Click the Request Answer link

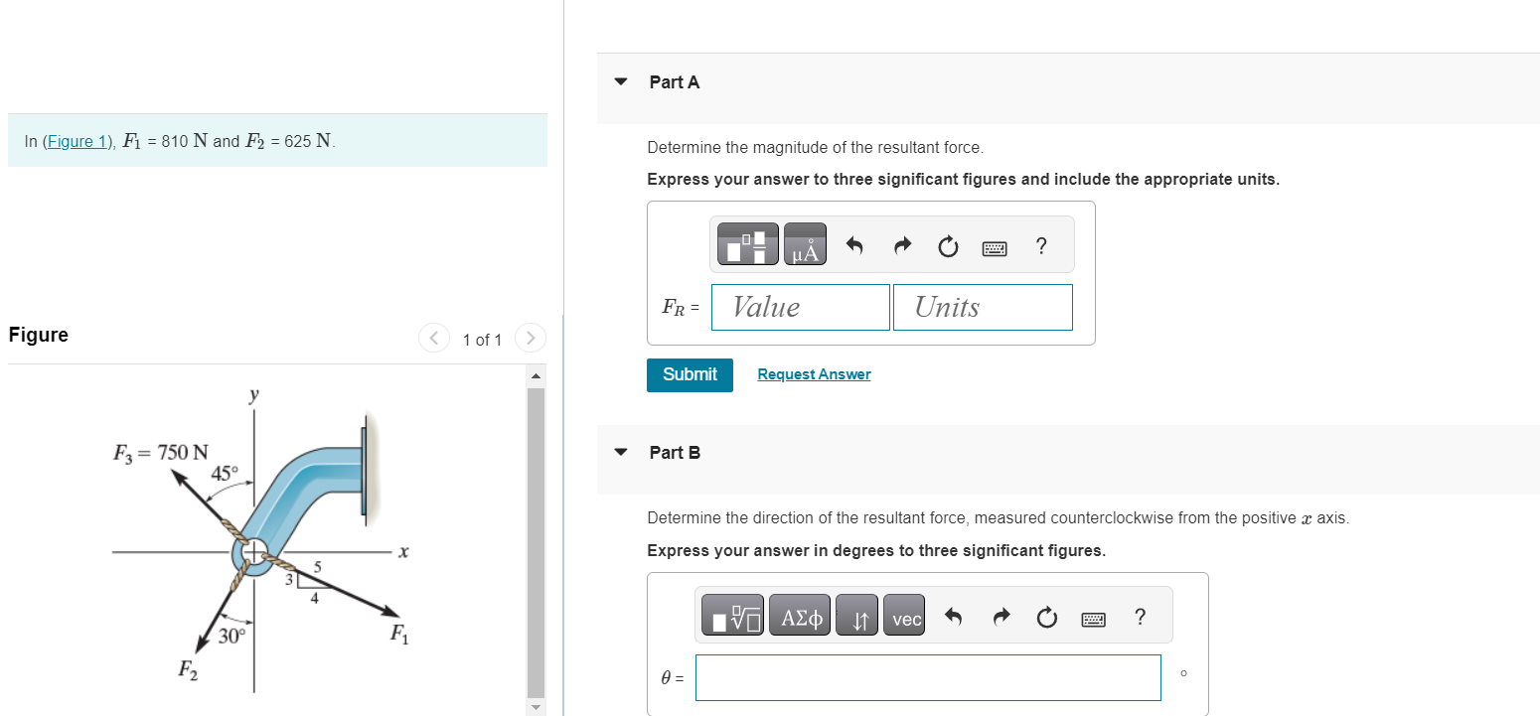(x=813, y=373)
